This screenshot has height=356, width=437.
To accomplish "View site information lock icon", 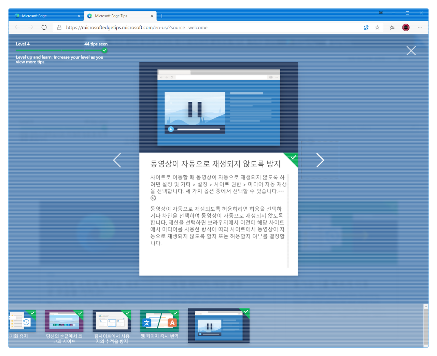I will pyautogui.click(x=59, y=27).
